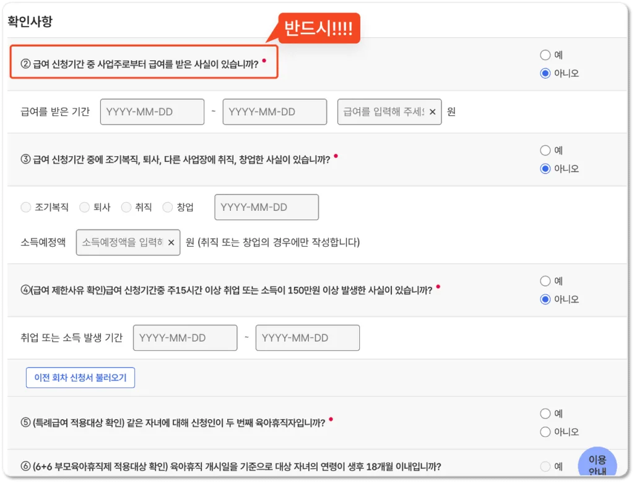Select 아니오 for question ② wages received
The width and height of the screenshot is (634, 483).
pos(545,73)
